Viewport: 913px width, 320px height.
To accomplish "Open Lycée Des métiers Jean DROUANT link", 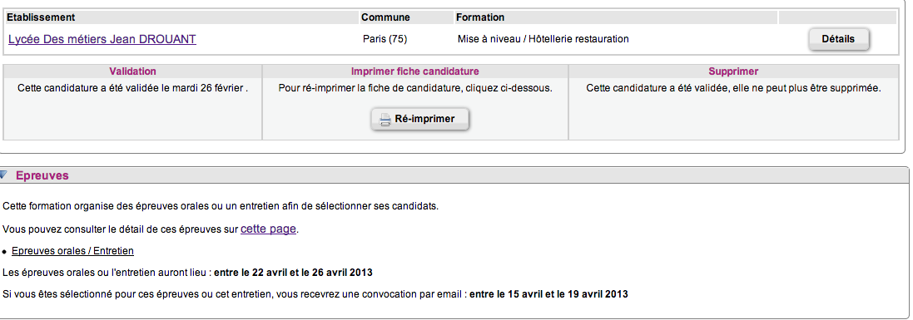I will (102, 40).
